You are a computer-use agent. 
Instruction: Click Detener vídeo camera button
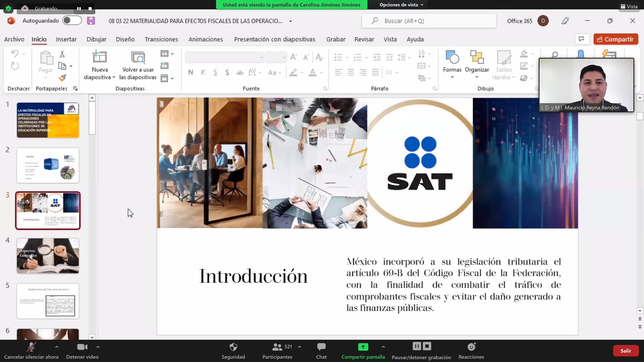pyautogui.click(x=82, y=351)
